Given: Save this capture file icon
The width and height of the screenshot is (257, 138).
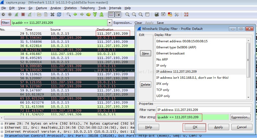Looking at the screenshot, I should (46, 15).
